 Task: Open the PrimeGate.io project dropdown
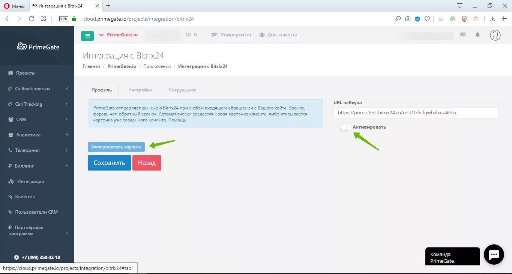(119, 35)
